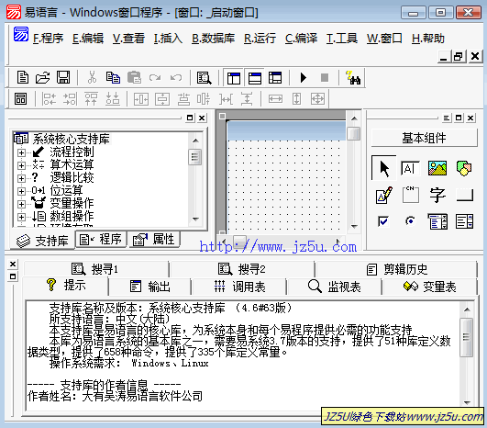This screenshot has height=428, width=487.
Task: Open the H.帮助 menu
Action: point(428,39)
